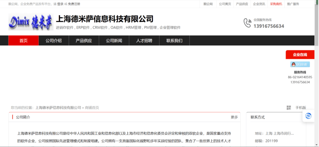This screenshot has width=319, height=147.
Task: Click the breadcrumb link 上海德米萨信息科技有限公司
Action: tap(58, 108)
